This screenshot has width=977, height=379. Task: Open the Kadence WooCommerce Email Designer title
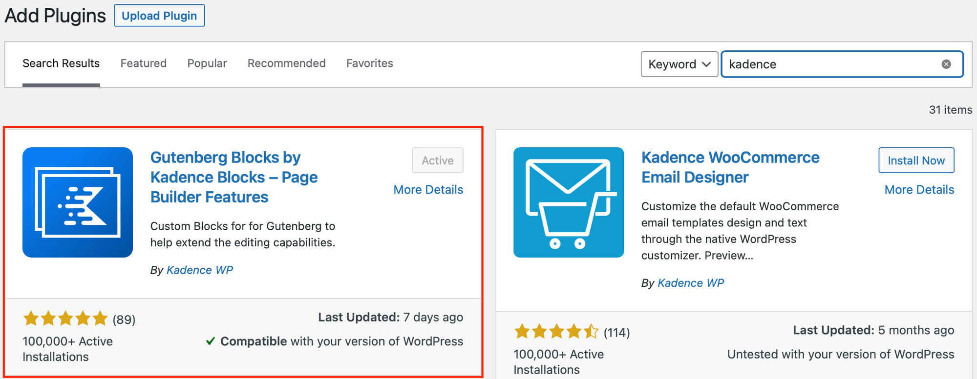coord(730,167)
